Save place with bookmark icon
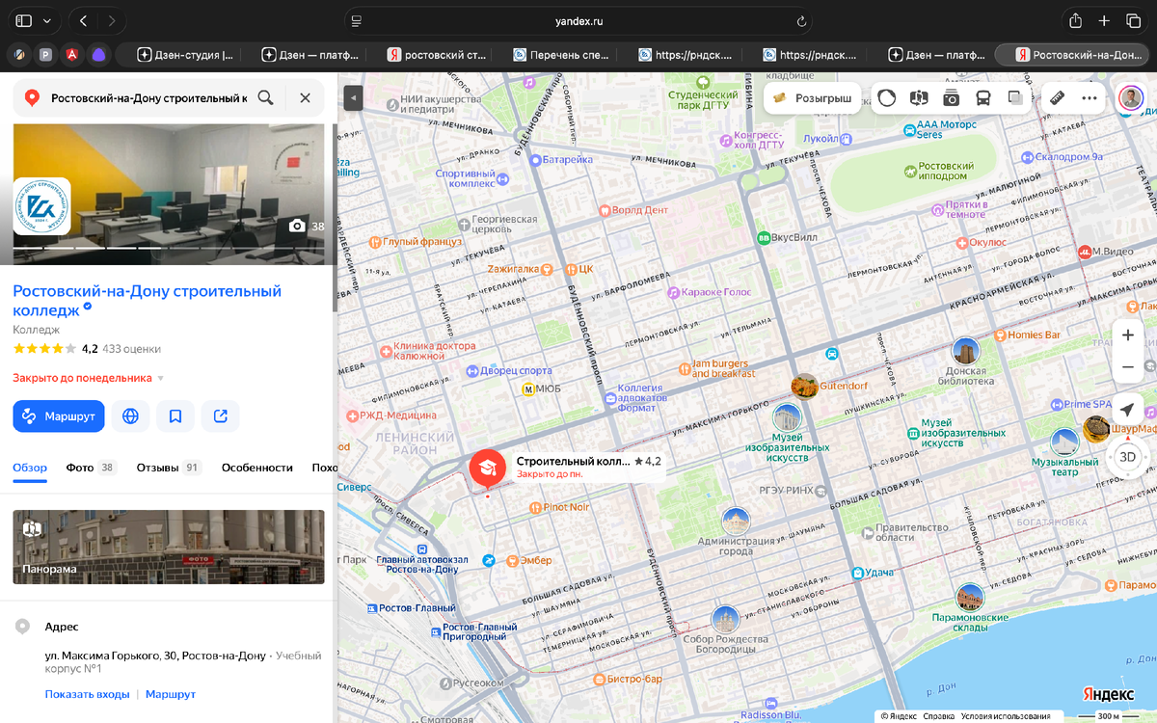The height and width of the screenshot is (723, 1157). [175, 416]
